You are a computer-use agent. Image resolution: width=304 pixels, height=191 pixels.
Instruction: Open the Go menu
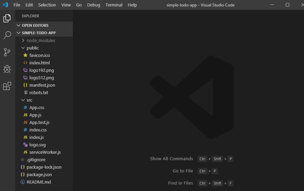pyautogui.click(x=79, y=5)
